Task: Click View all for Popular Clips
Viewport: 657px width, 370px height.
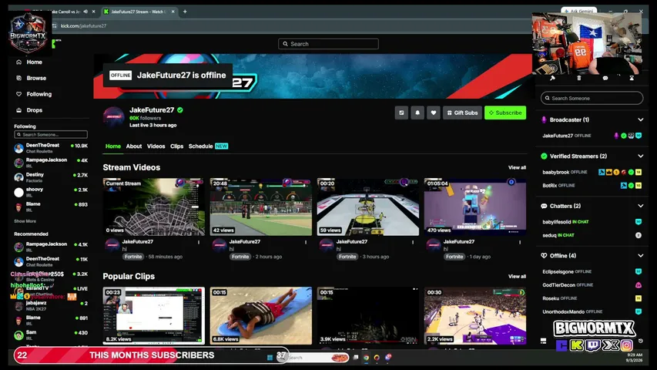Action: pos(517,277)
